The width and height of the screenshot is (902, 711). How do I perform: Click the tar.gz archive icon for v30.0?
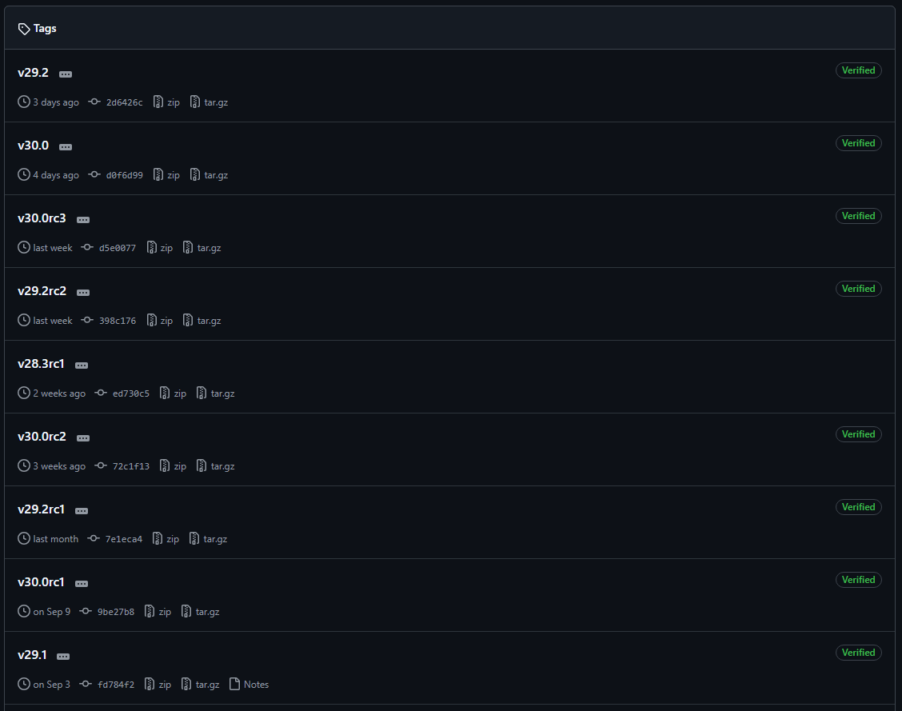click(195, 175)
